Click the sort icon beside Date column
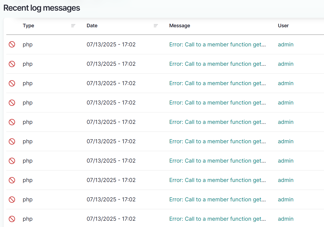 point(156,26)
